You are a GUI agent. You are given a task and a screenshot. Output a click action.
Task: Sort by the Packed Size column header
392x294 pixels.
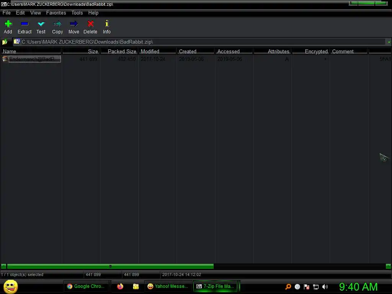119,51
